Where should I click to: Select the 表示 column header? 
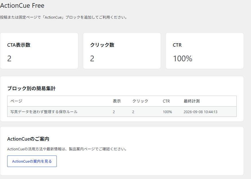(x=117, y=101)
